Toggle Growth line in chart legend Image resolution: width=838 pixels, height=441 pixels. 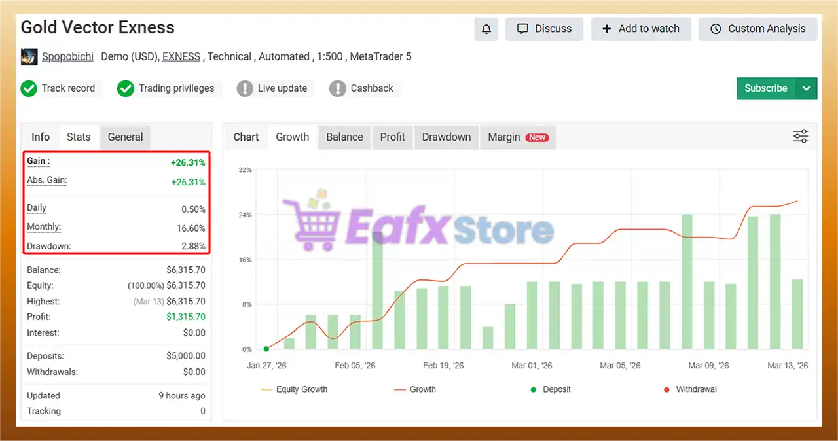[x=415, y=389]
